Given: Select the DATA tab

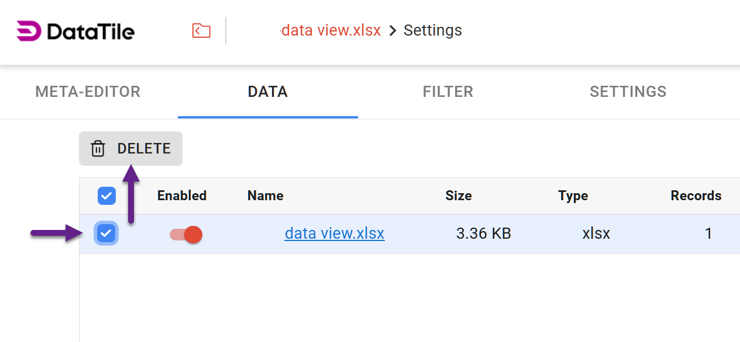Looking at the screenshot, I should [x=267, y=92].
